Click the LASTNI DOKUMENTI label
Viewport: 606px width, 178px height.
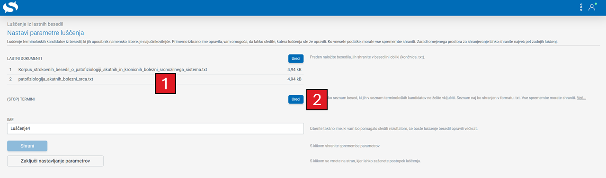point(25,59)
